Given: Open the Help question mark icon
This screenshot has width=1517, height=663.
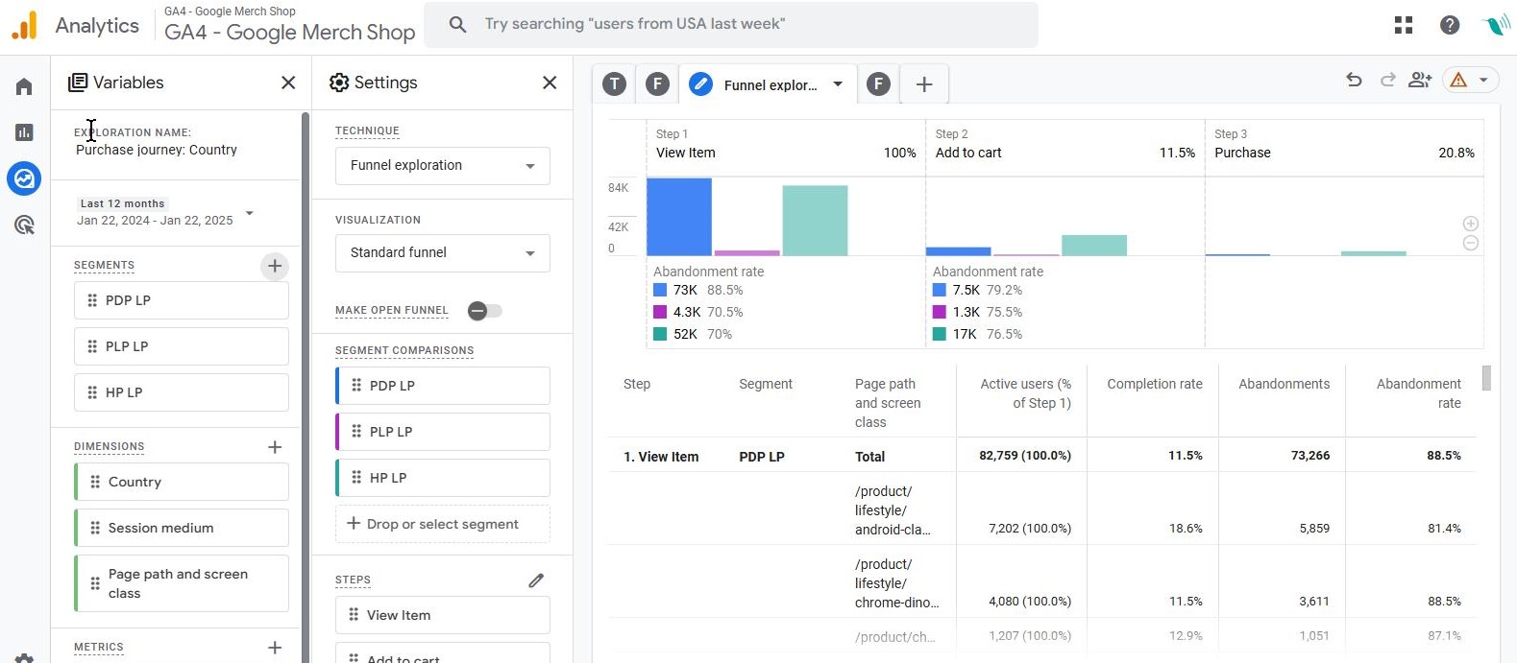Looking at the screenshot, I should point(1450,25).
